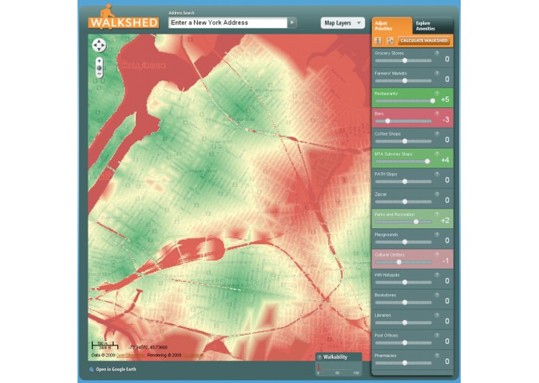Viewport: 539px width, 383px height.
Task: Open help icon for Zipcar
Action: point(437,194)
